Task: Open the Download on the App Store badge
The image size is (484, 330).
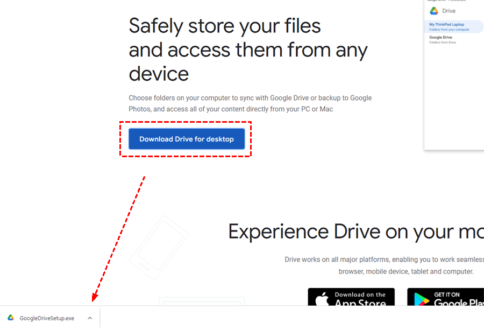Action: [x=351, y=297]
